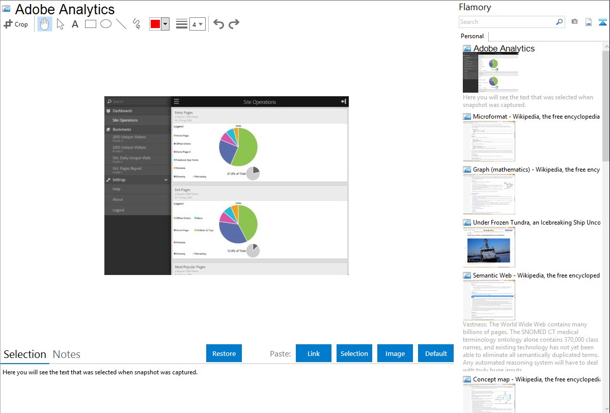Switch to the Notes tab
This screenshot has height=413, width=610.
pyautogui.click(x=67, y=354)
